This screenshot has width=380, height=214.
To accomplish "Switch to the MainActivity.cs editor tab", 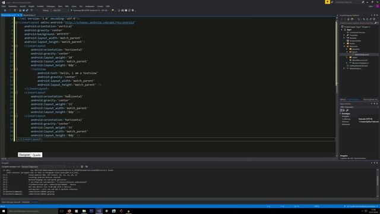I will [x=29, y=15].
